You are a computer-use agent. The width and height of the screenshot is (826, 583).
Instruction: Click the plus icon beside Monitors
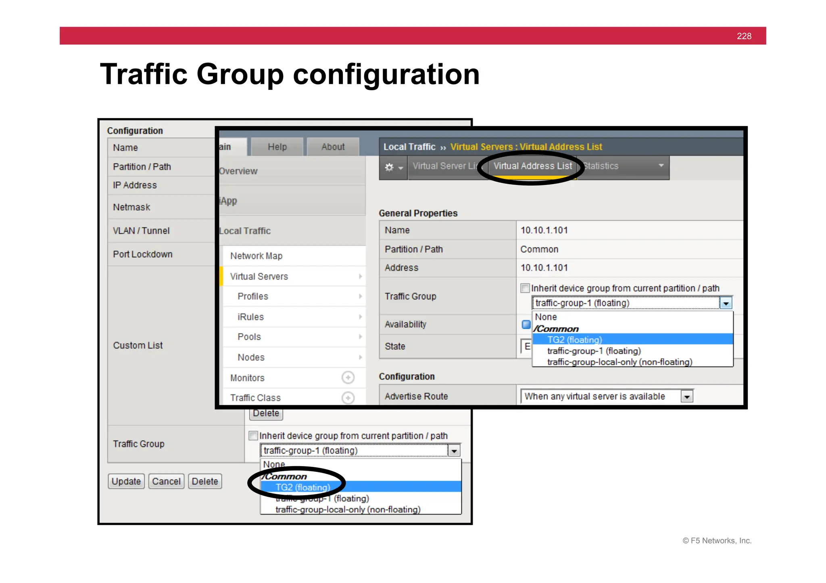(x=348, y=378)
